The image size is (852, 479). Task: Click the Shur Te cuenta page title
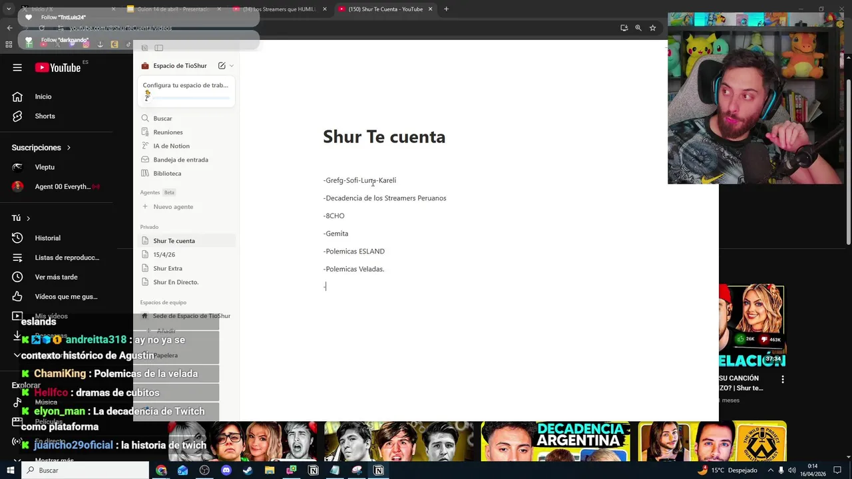coord(384,136)
